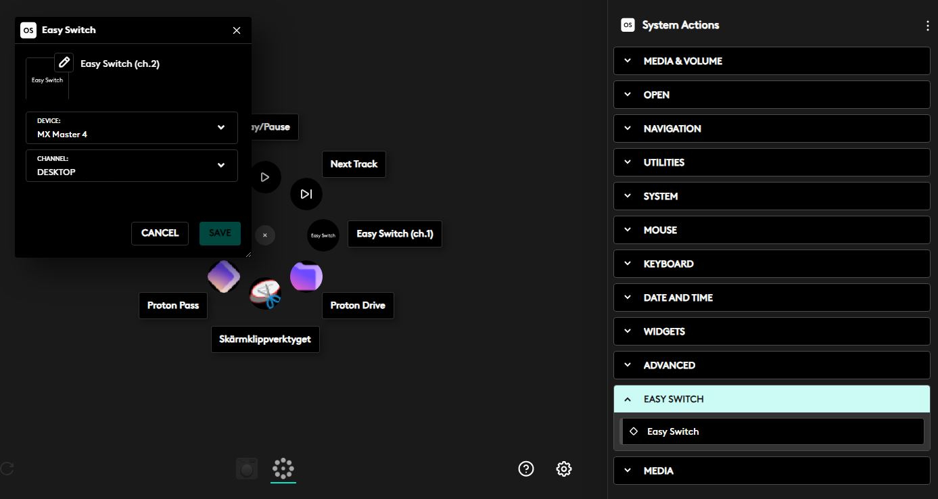Open the CHANNEL dropdown showing DESKTOP
938x499 pixels.
(x=132, y=166)
